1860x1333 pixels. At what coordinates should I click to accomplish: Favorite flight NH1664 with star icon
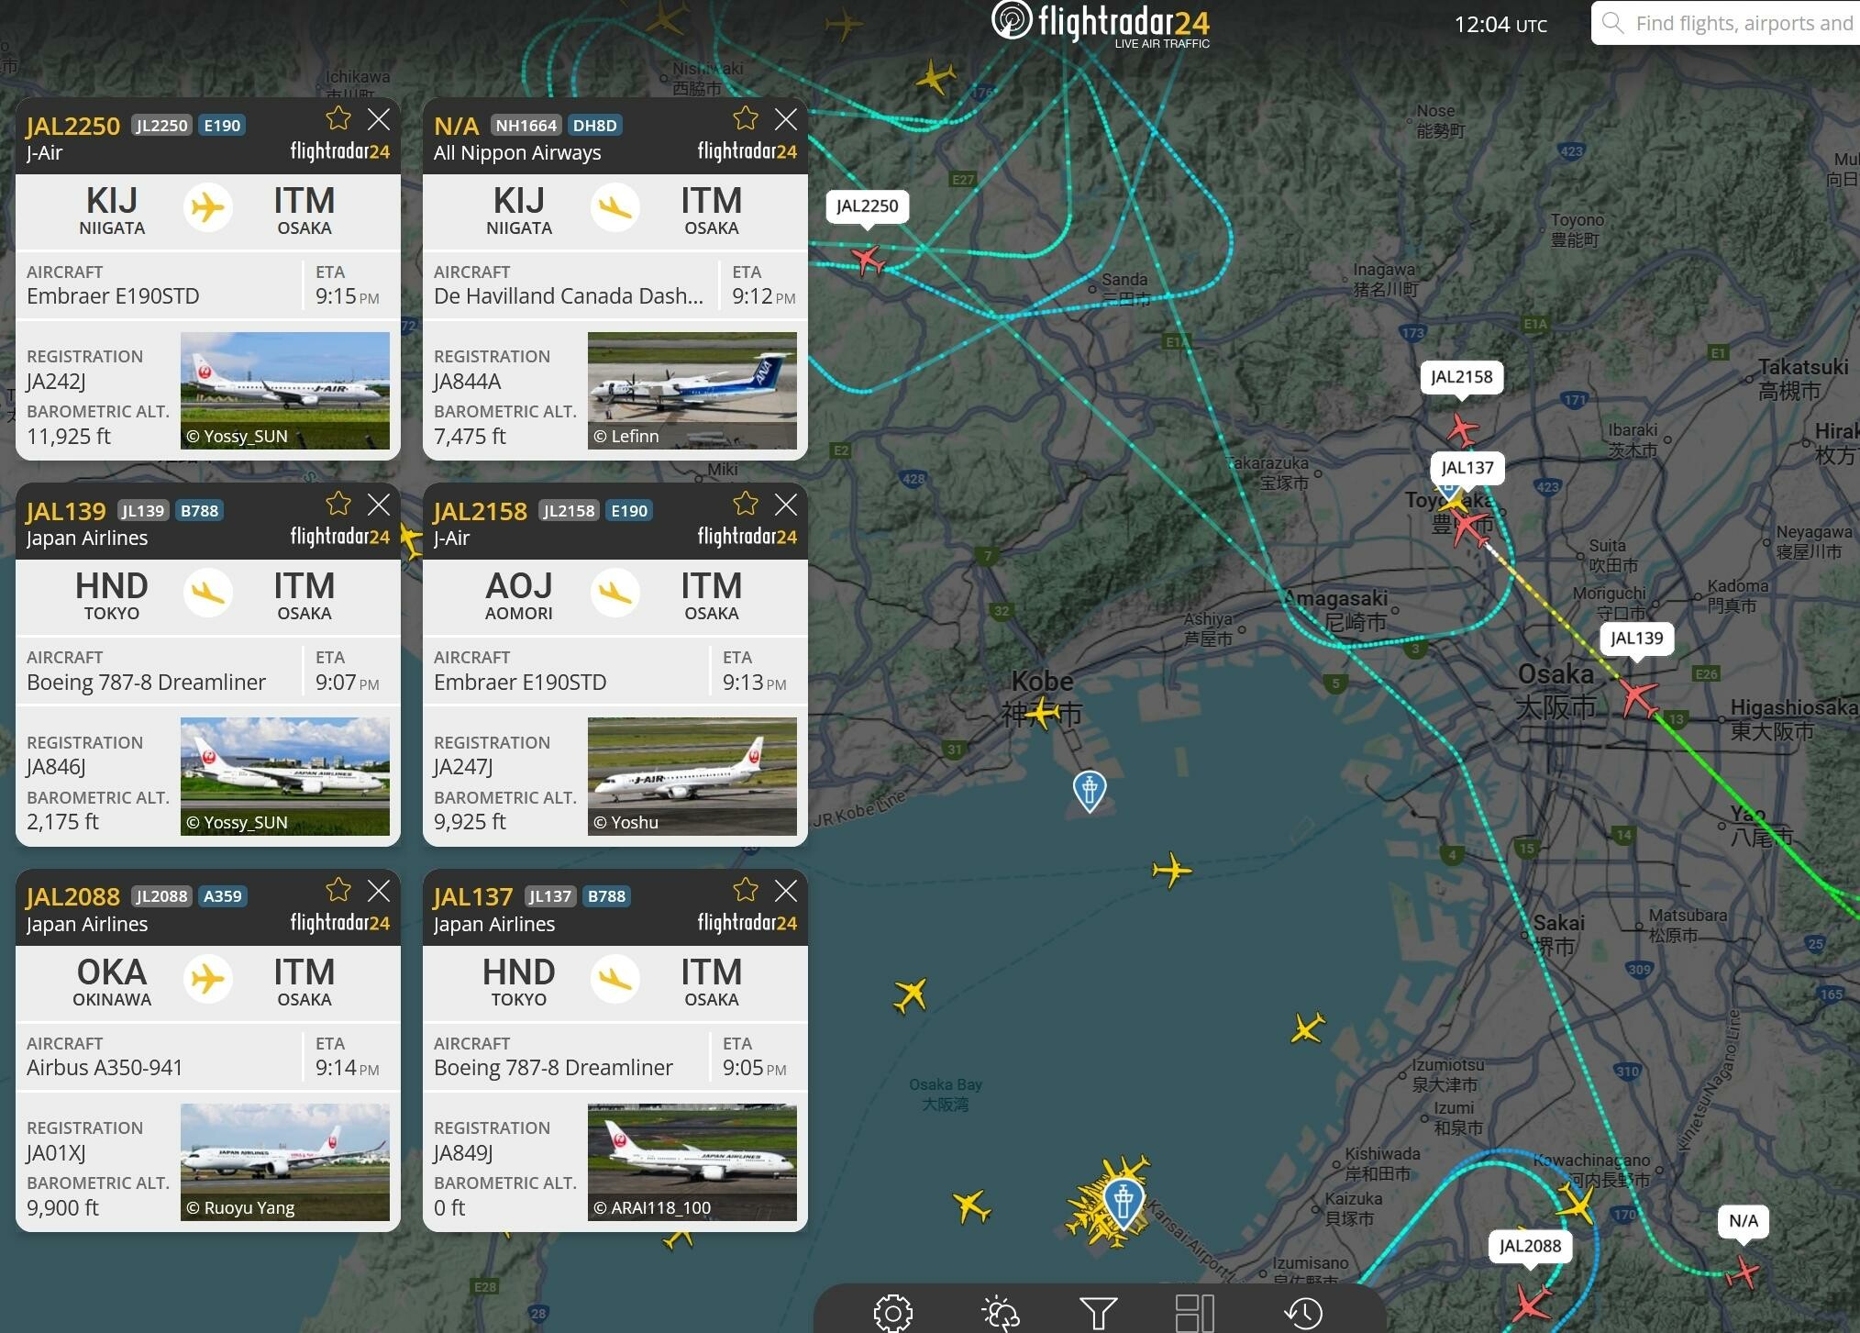tap(746, 118)
